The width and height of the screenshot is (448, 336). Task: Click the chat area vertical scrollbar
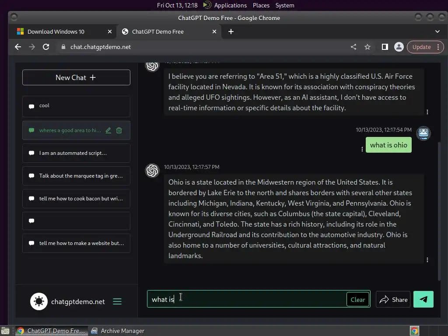coord(439,211)
